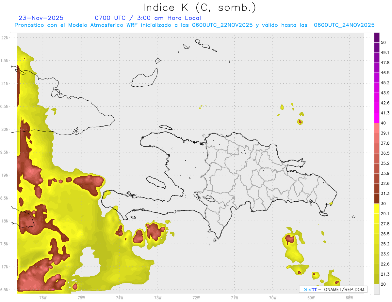Click the '40' colorbar label
Image resolution: width=392 pixels, height=302 pixels.
tap(383, 123)
